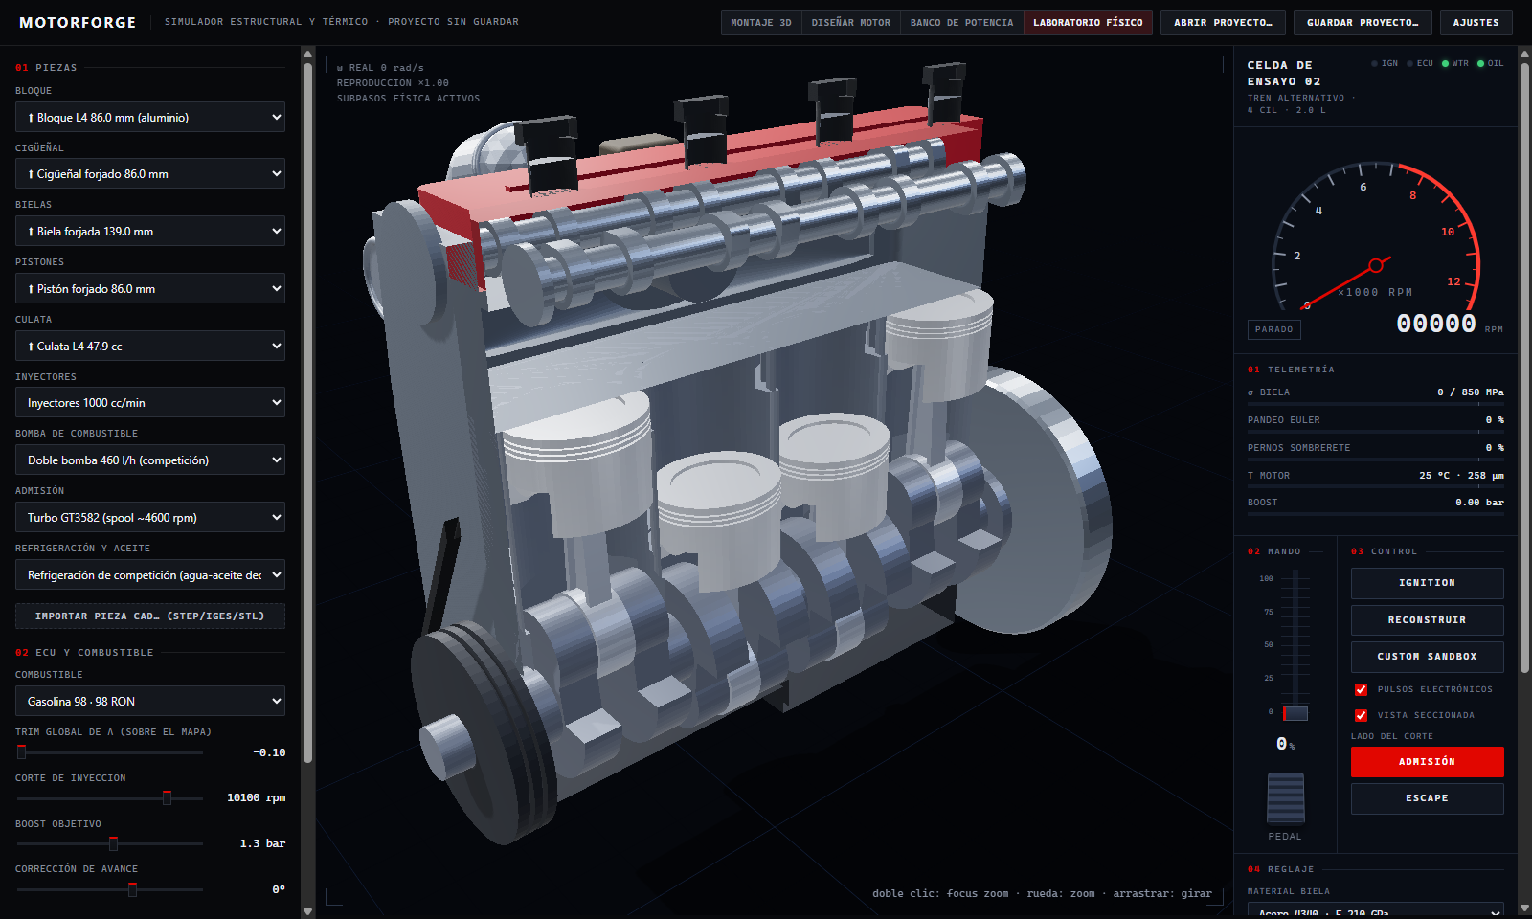Click the RECONSTRUIR button
The image size is (1532, 919).
coord(1427,620)
